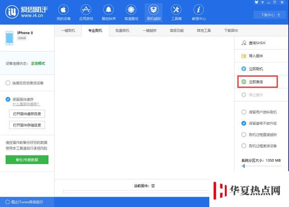Click the firmware progress bar
Viewport: 289px width, 207px height.
pyautogui.click(x=136, y=192)
